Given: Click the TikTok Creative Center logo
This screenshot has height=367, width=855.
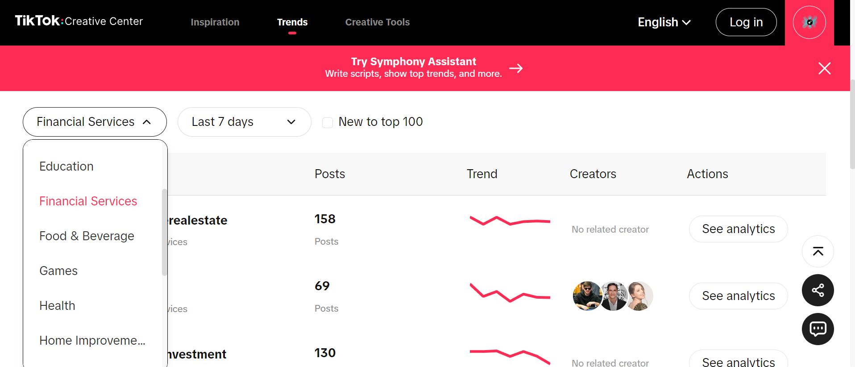Looking at the screenshot, I should [79, 21].
